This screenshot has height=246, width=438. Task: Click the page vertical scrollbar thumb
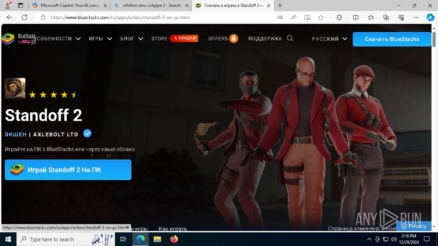click(434, 39)
